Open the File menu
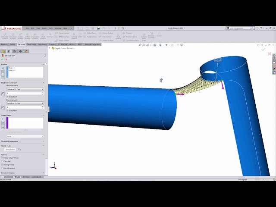 tap(28, 28)
